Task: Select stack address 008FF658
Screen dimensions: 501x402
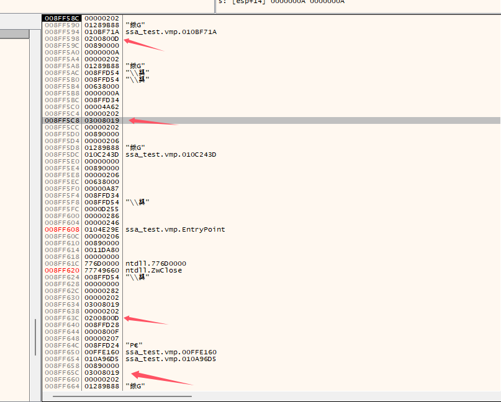Action: click(61, 365)
